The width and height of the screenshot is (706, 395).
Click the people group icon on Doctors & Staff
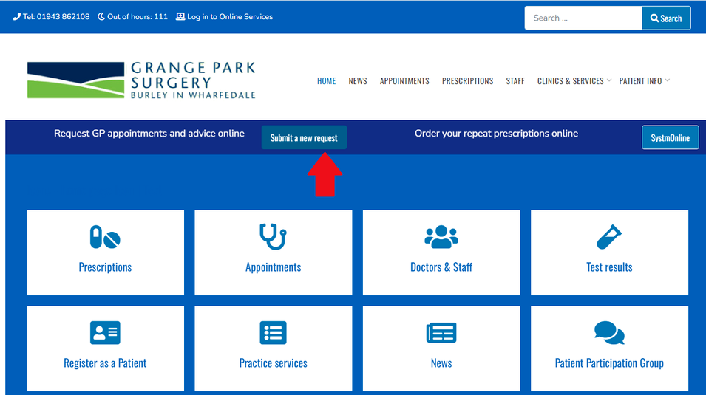[x=441, y=237]
